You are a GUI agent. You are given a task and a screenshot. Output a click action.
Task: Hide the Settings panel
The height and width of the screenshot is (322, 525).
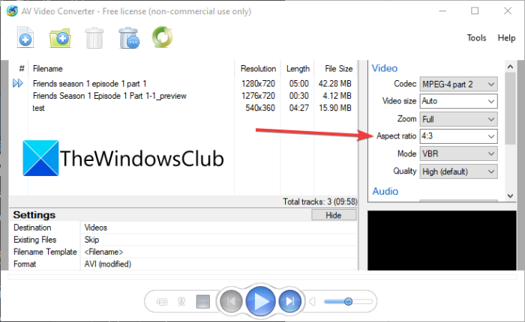(334, 215)
